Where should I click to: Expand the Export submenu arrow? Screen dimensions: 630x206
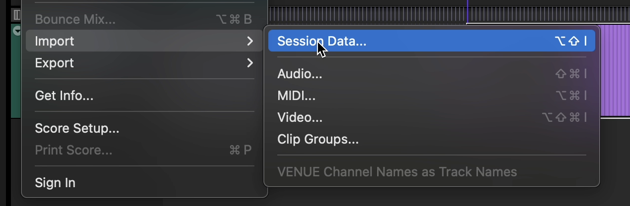[250, 63]
